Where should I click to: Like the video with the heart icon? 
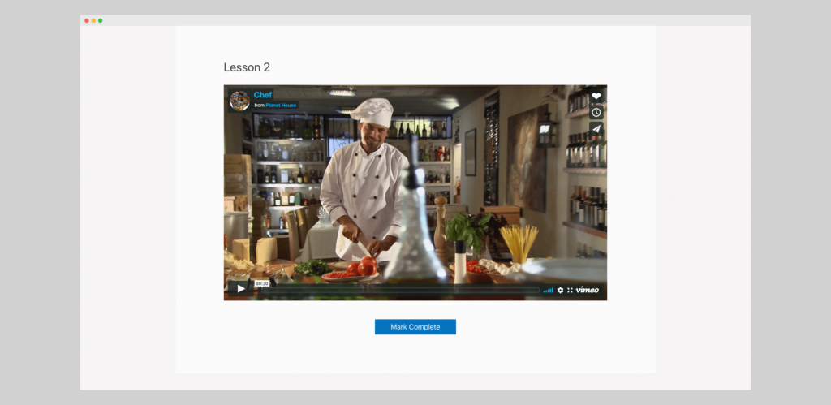tap(596, 96)
